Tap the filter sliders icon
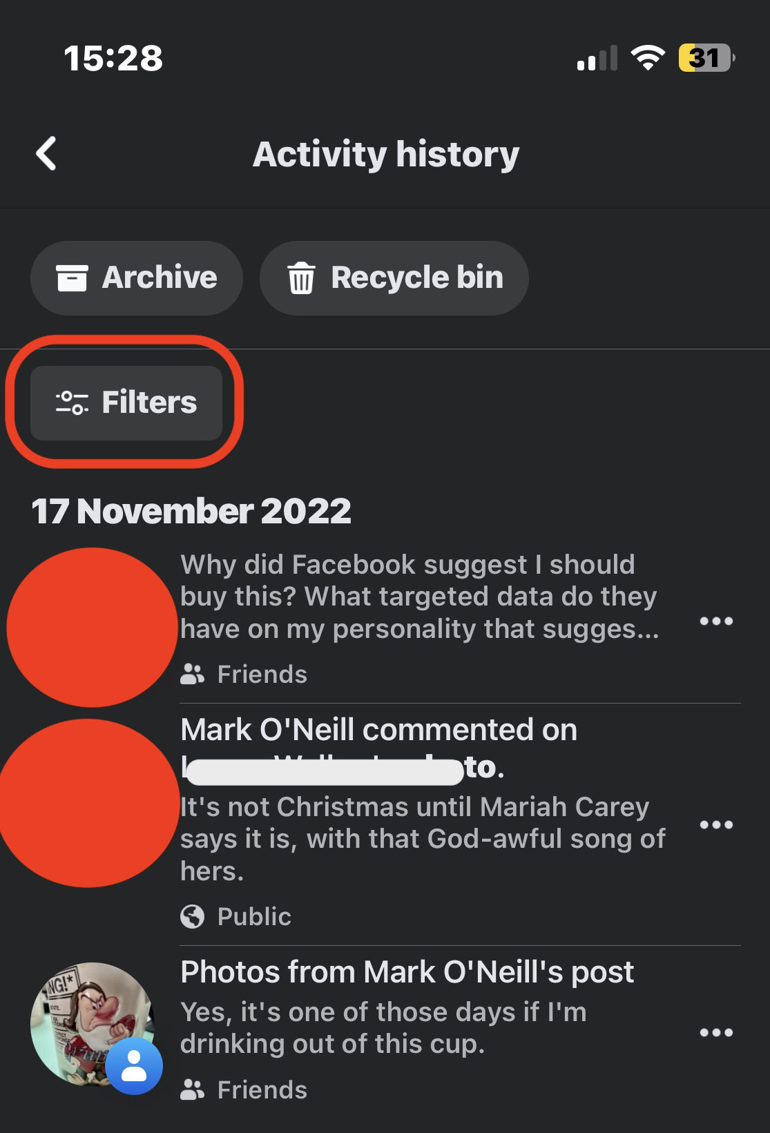The width and height of the screenshot is (770, 1133). (x=72, y=403)
